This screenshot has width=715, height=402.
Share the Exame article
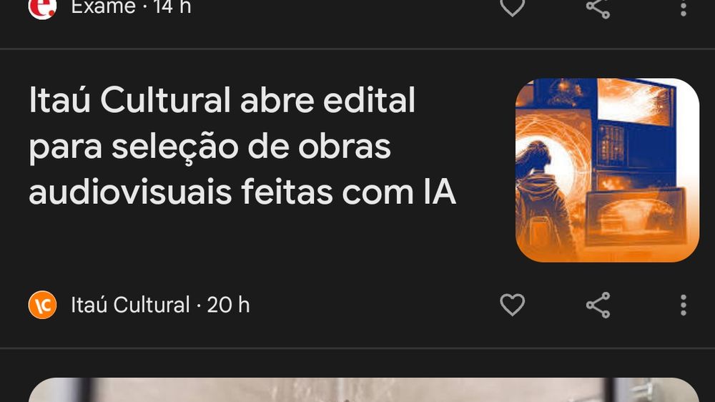click(598, 7)
